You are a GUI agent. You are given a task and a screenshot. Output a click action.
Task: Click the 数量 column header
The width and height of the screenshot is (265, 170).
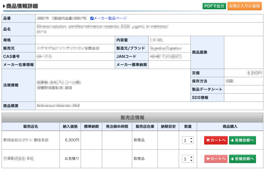188,127
